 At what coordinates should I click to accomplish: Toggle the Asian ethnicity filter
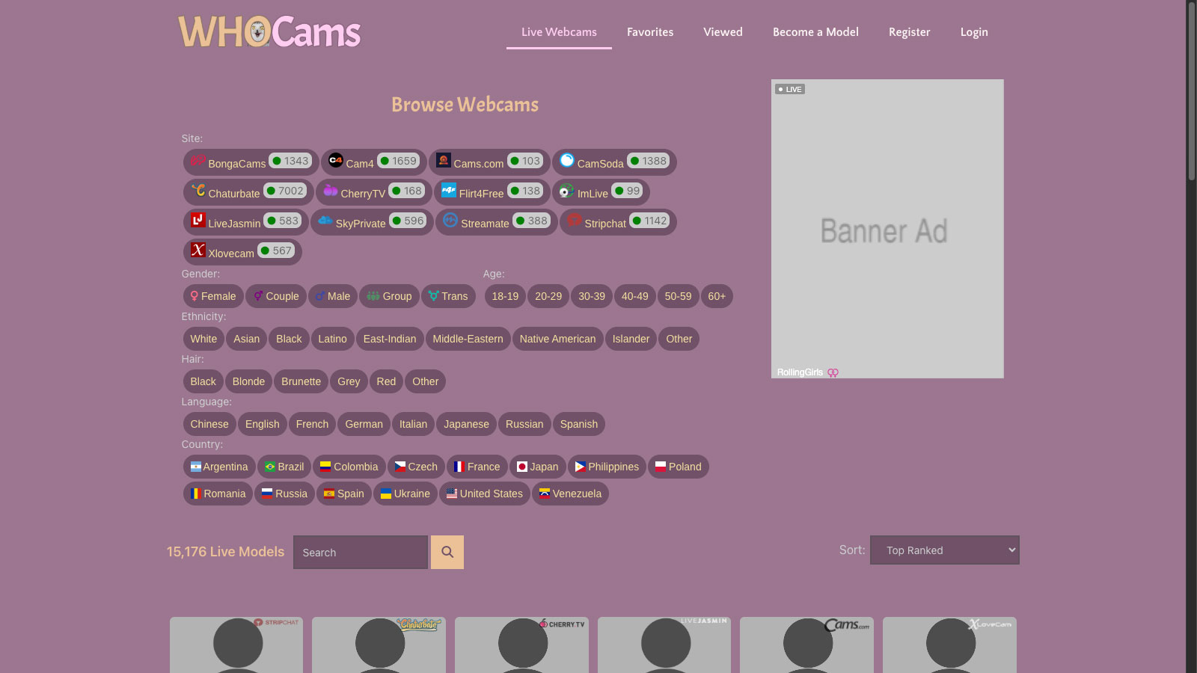[x=246, y=339]
